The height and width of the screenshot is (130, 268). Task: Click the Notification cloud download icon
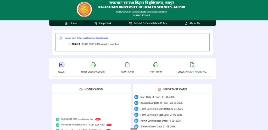click(81, 89)
